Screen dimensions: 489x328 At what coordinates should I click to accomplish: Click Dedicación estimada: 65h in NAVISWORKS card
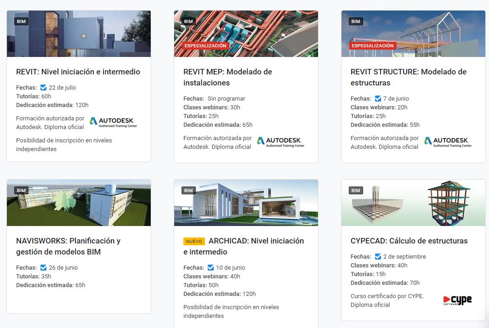pyautogui.click(x=51, y=285)
